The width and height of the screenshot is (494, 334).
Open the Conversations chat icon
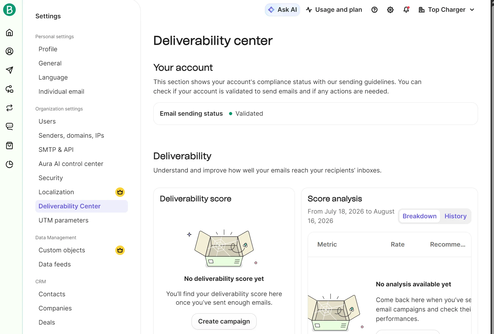[9, 127]
